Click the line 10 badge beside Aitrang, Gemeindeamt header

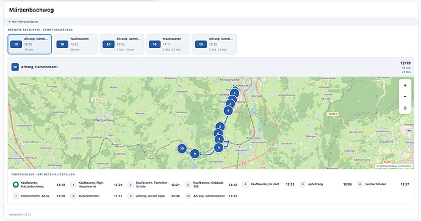[x=15, y=67]
